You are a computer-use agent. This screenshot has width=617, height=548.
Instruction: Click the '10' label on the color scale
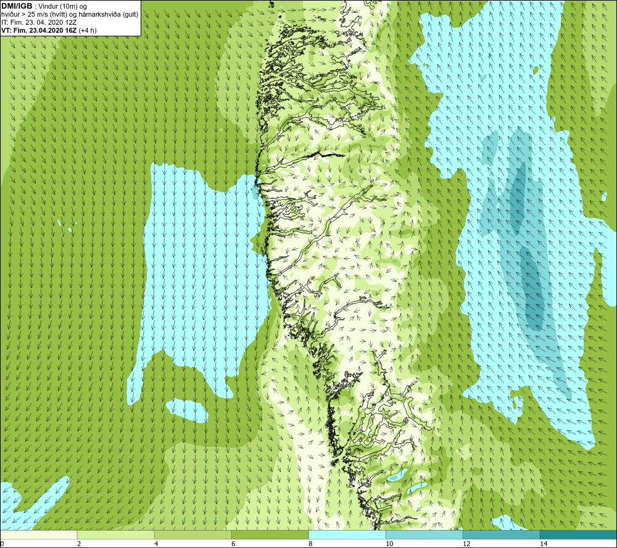pyautogui.click(x=389, y=544)
